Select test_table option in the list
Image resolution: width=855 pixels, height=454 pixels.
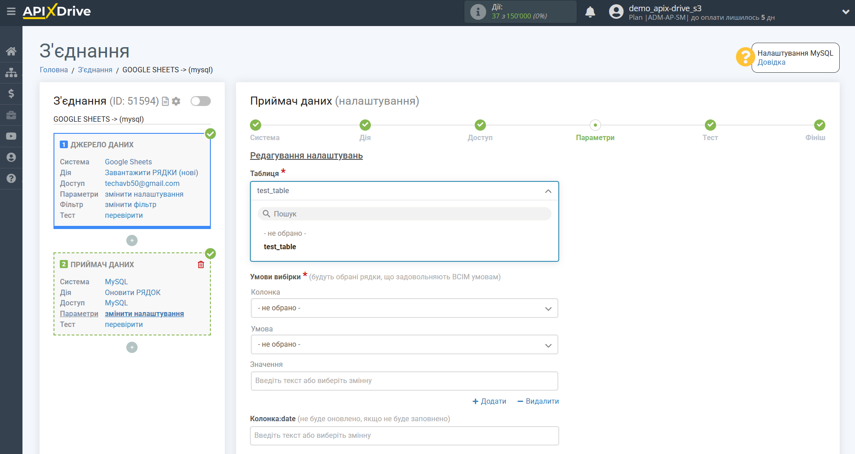pyautogui.click(x=280, y=247)
